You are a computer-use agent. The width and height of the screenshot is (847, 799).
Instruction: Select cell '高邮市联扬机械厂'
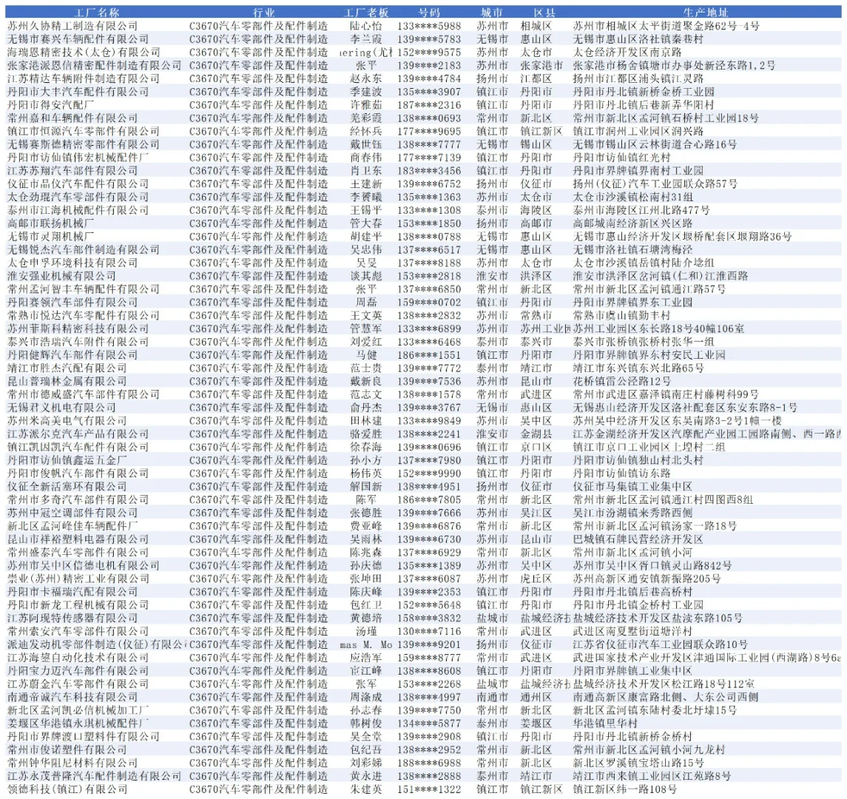[x=50, y=223]
